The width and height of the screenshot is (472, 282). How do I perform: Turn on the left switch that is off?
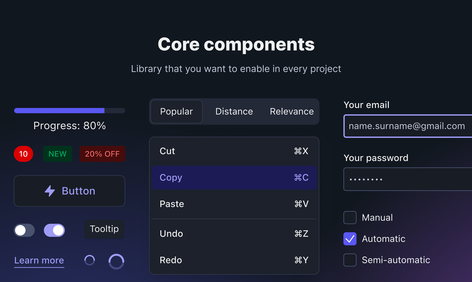(24, 230)
